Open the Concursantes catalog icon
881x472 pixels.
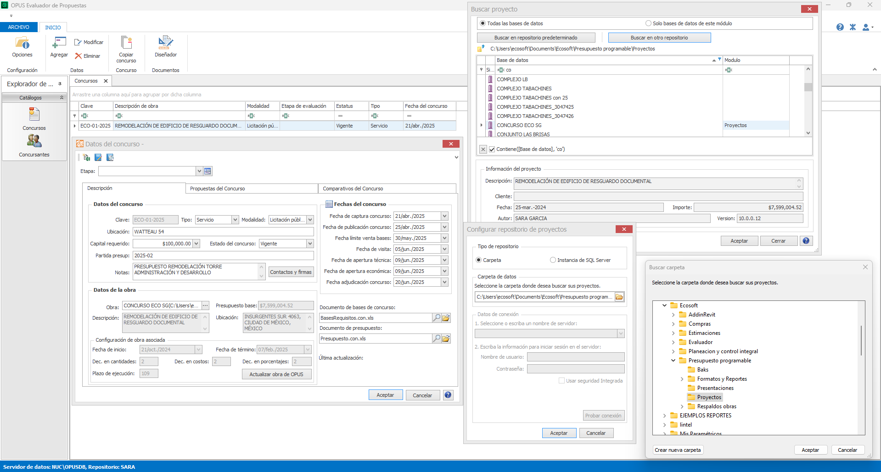pos(34,141)
